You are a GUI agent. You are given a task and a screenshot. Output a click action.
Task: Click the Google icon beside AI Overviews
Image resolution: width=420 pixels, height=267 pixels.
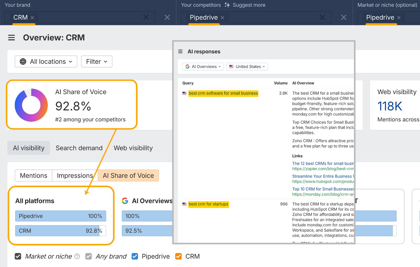pyautogui.click(x=187, y=66)
